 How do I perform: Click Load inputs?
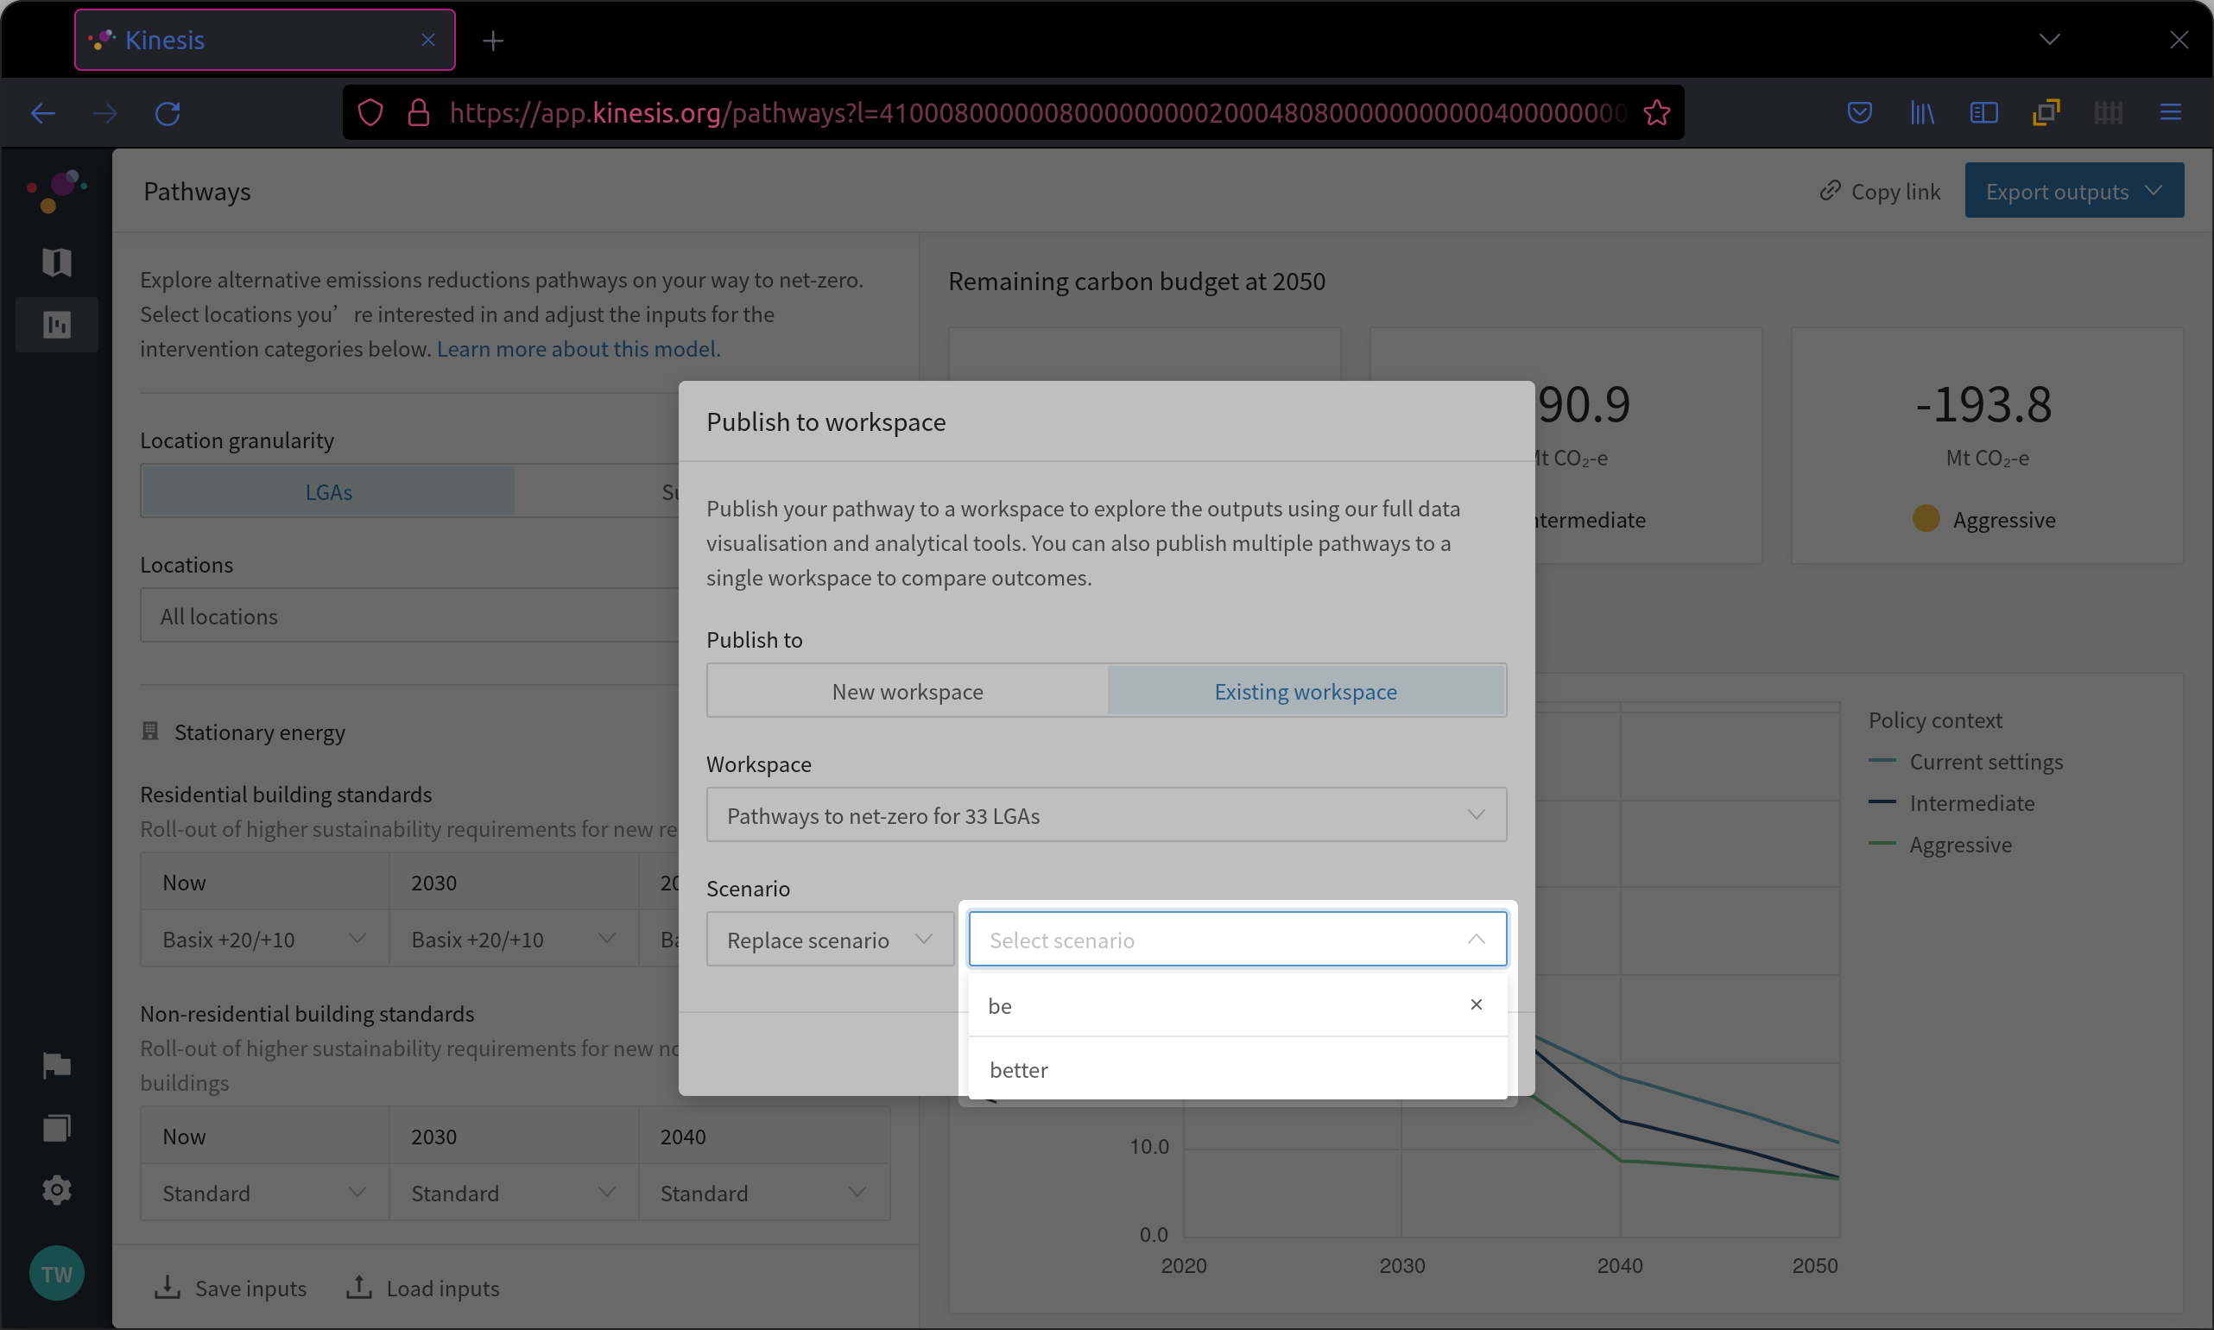422,1288
